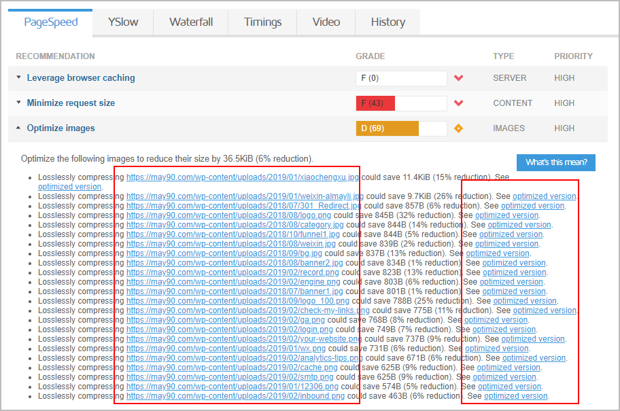The image size is (620, 411).
Task: Expand the Minimize request size recommendation
Action: coord(71,103)
